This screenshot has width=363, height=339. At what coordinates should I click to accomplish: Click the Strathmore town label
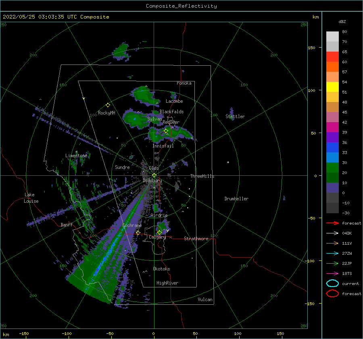(x=196, y=239)
